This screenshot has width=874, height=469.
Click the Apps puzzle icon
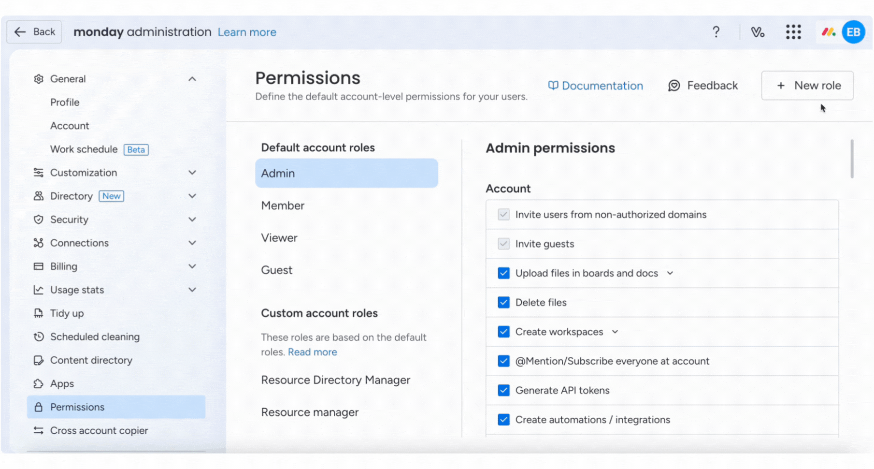[x=39, y=383]
